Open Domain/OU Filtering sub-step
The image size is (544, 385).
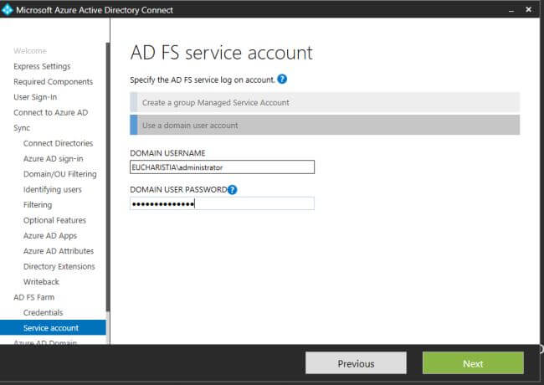pyautogui.click(x=60, y=174)
